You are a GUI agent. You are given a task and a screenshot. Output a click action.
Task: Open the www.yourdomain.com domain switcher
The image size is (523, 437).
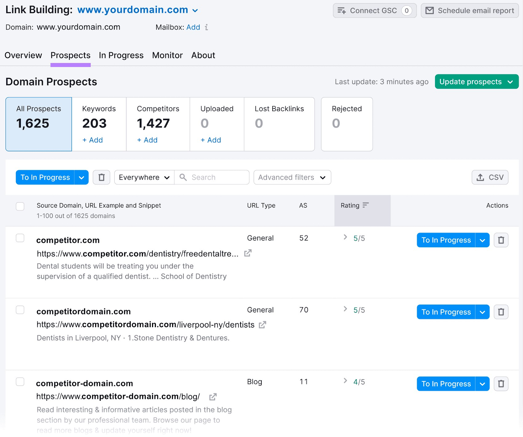tap(195, 10)
